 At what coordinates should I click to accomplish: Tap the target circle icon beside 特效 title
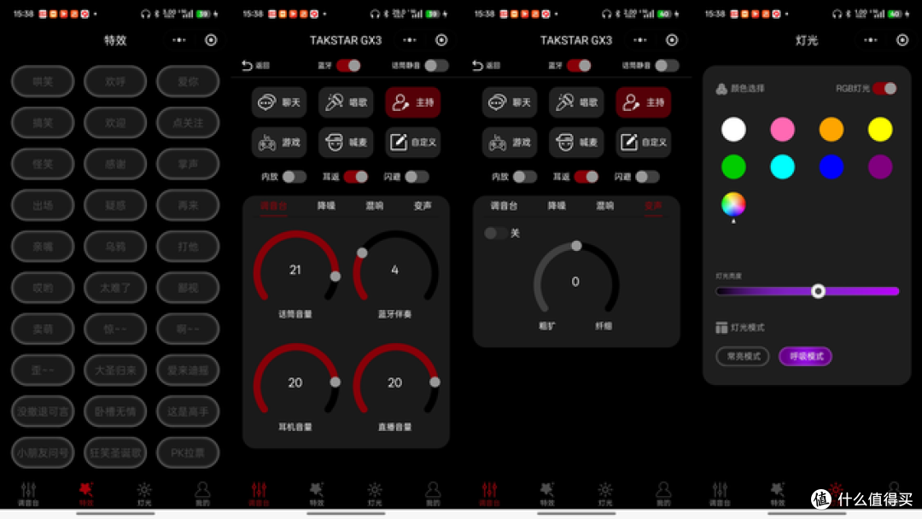coord(211,40)
